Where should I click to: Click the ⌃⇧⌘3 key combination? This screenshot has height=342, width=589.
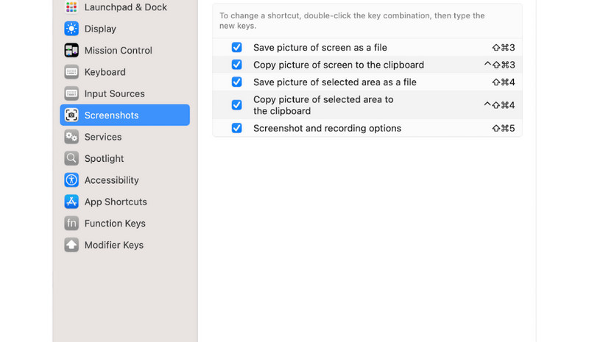point(499,65)
